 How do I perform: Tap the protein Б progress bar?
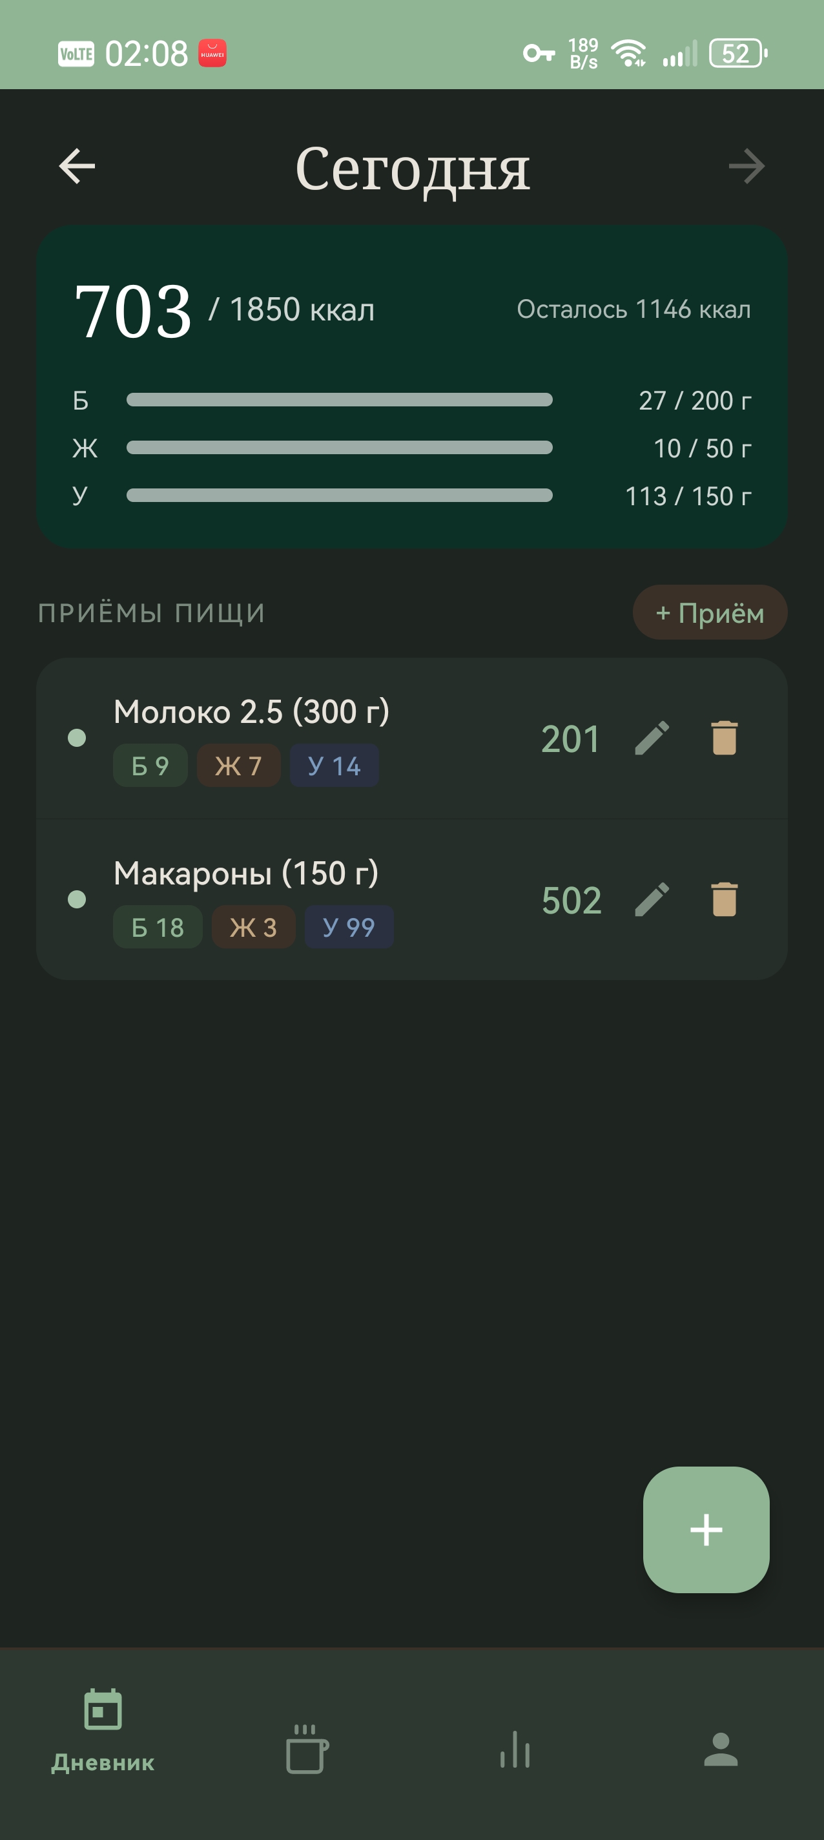click(x=339, y=400)
